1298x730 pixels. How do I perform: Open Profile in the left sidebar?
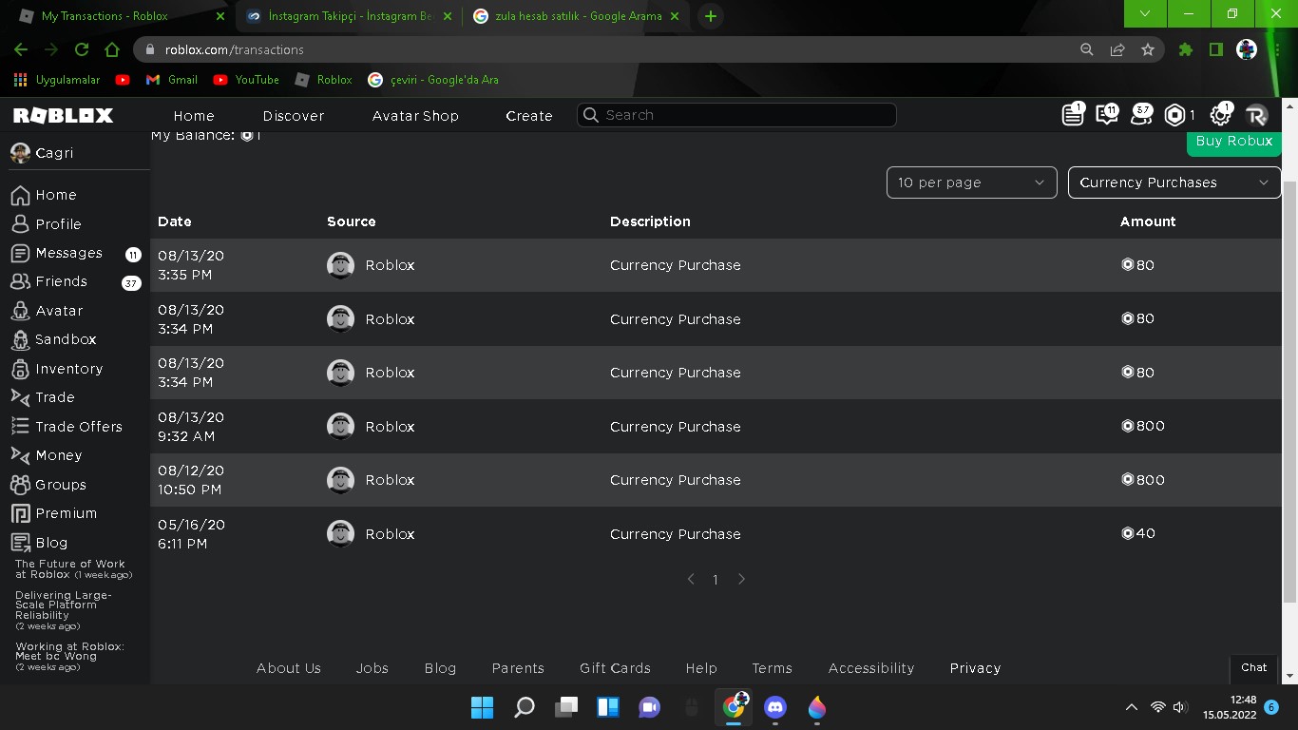click(x=46, y=224)
